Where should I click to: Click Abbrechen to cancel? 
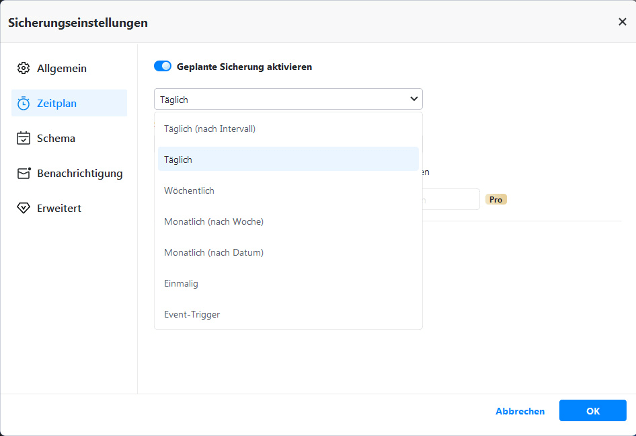[520, 411]
